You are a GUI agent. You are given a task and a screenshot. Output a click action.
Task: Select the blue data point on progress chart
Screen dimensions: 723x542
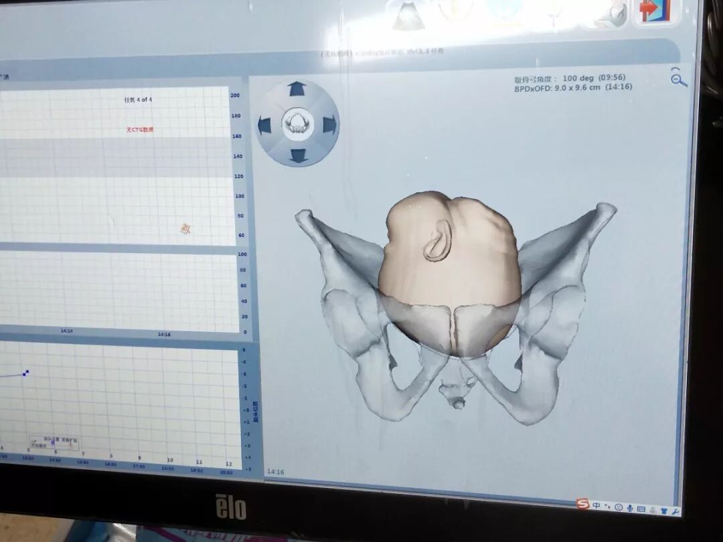coord(26,373)
